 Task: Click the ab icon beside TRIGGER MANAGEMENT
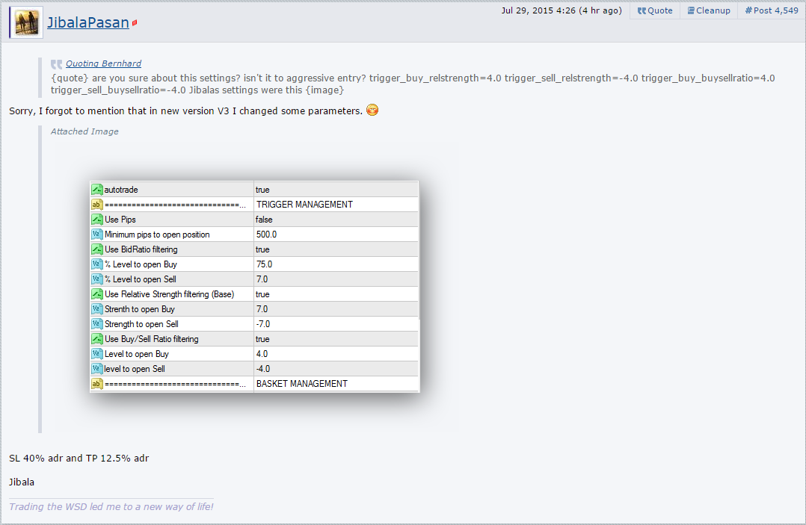click(97, 205)
